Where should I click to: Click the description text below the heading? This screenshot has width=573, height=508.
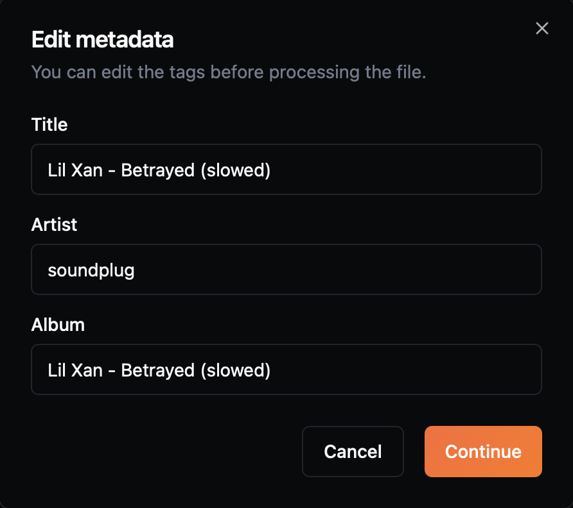[x=229, y=72]
